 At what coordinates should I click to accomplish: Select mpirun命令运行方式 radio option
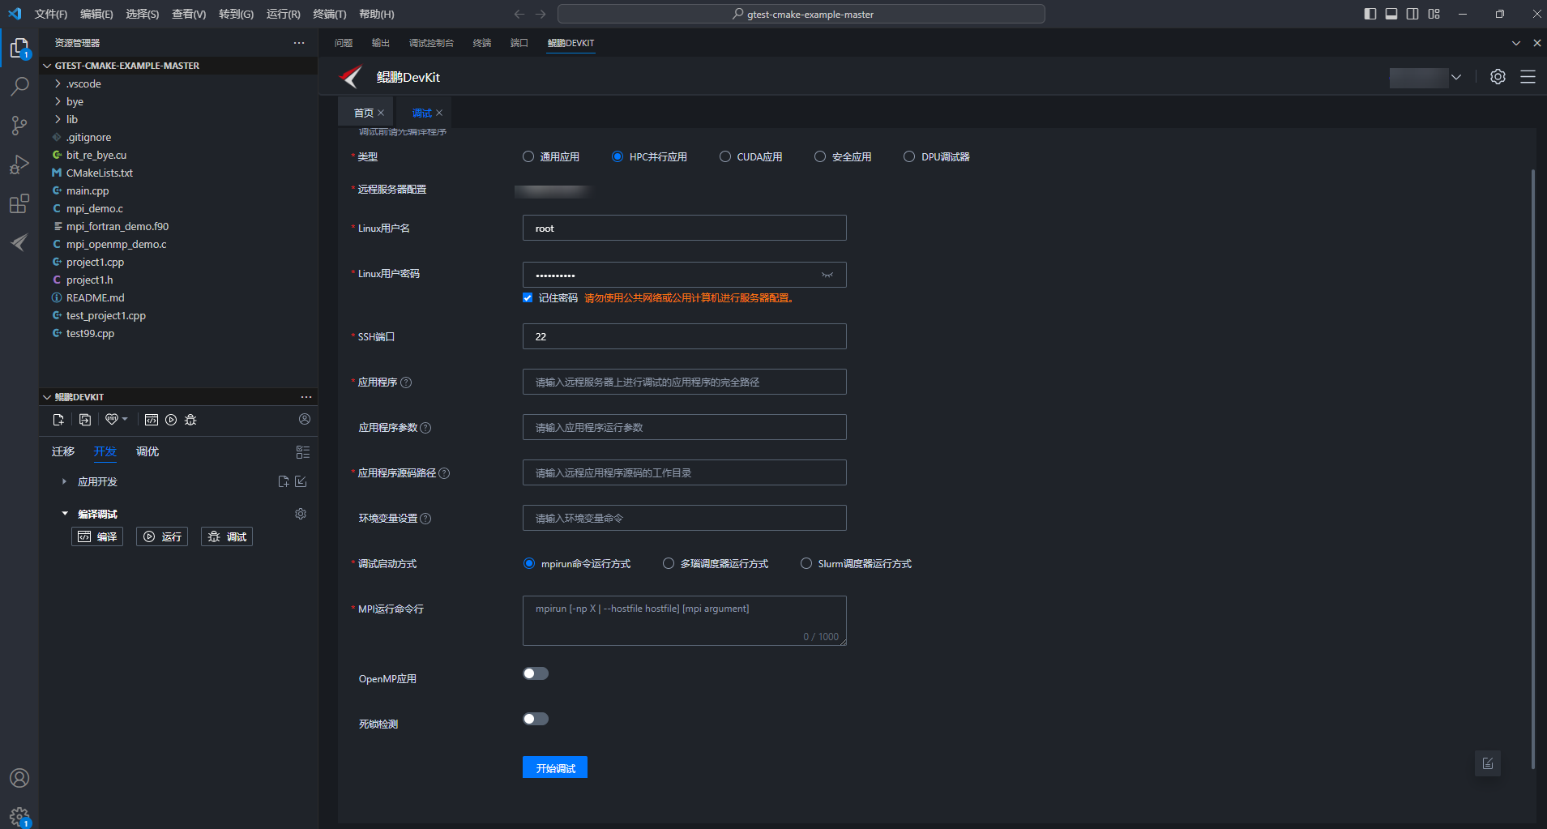(529, 563)
